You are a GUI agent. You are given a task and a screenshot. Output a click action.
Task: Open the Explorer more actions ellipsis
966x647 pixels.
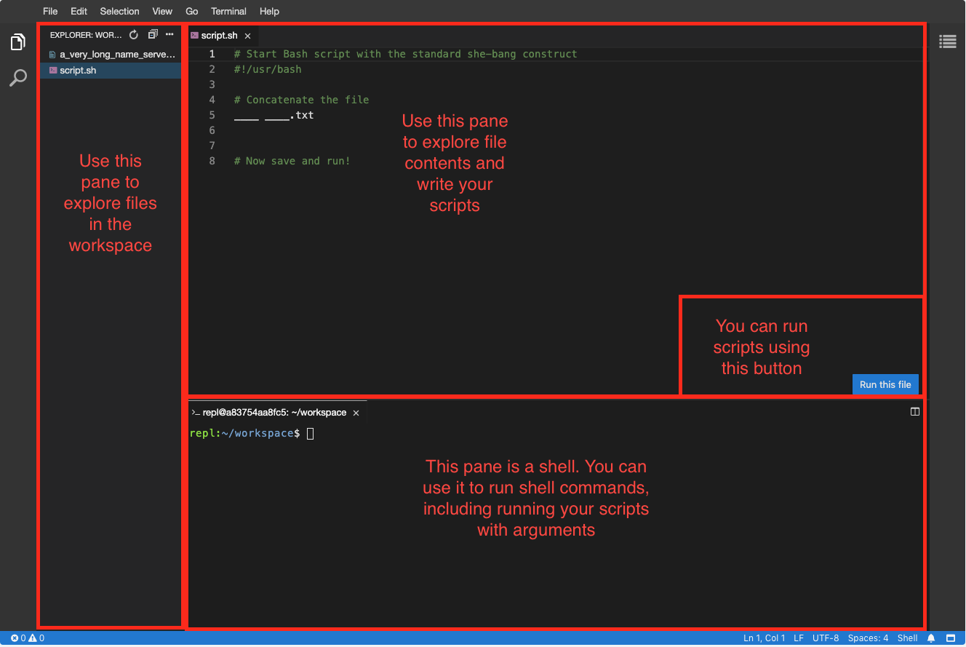(x=169, y=34)
